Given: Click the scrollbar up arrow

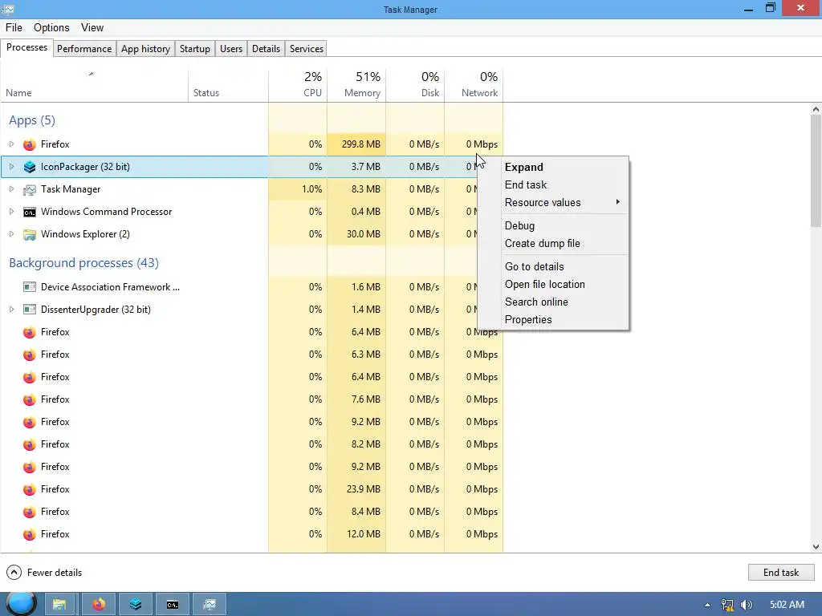Looking at the screenshot, I should click(x=816, y=109).
